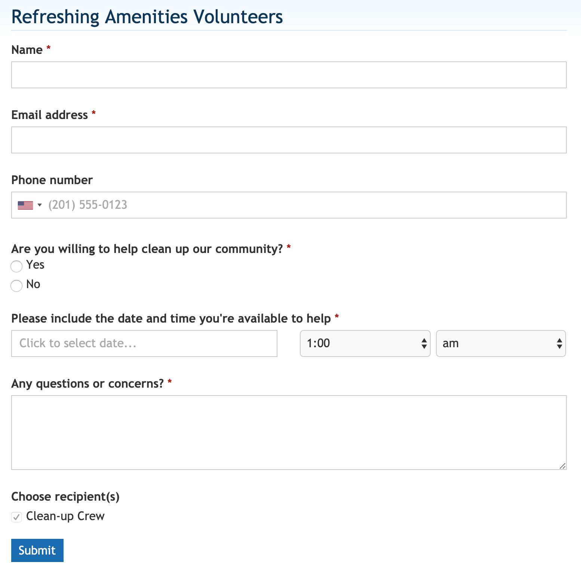
Task: Select the Yes radio button
Action: click(16, 266)
